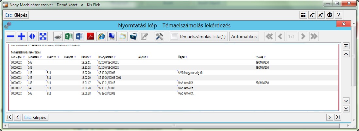Open filter on Bizonylatszám column
The height and width of the screenshot is (131, 359).
click(115, 57)
